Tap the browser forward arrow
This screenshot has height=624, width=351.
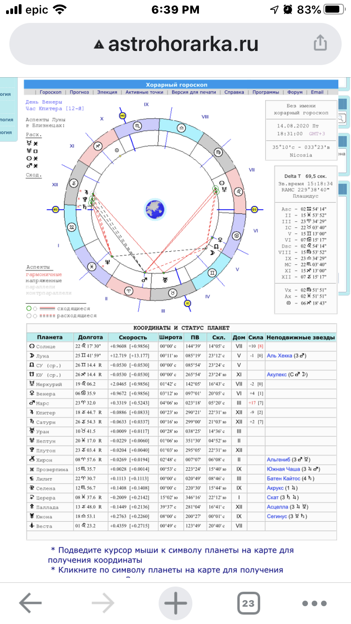(x=103, y=603)
